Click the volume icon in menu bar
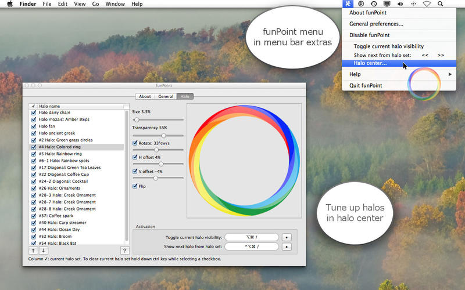 [x=400, y=4]
